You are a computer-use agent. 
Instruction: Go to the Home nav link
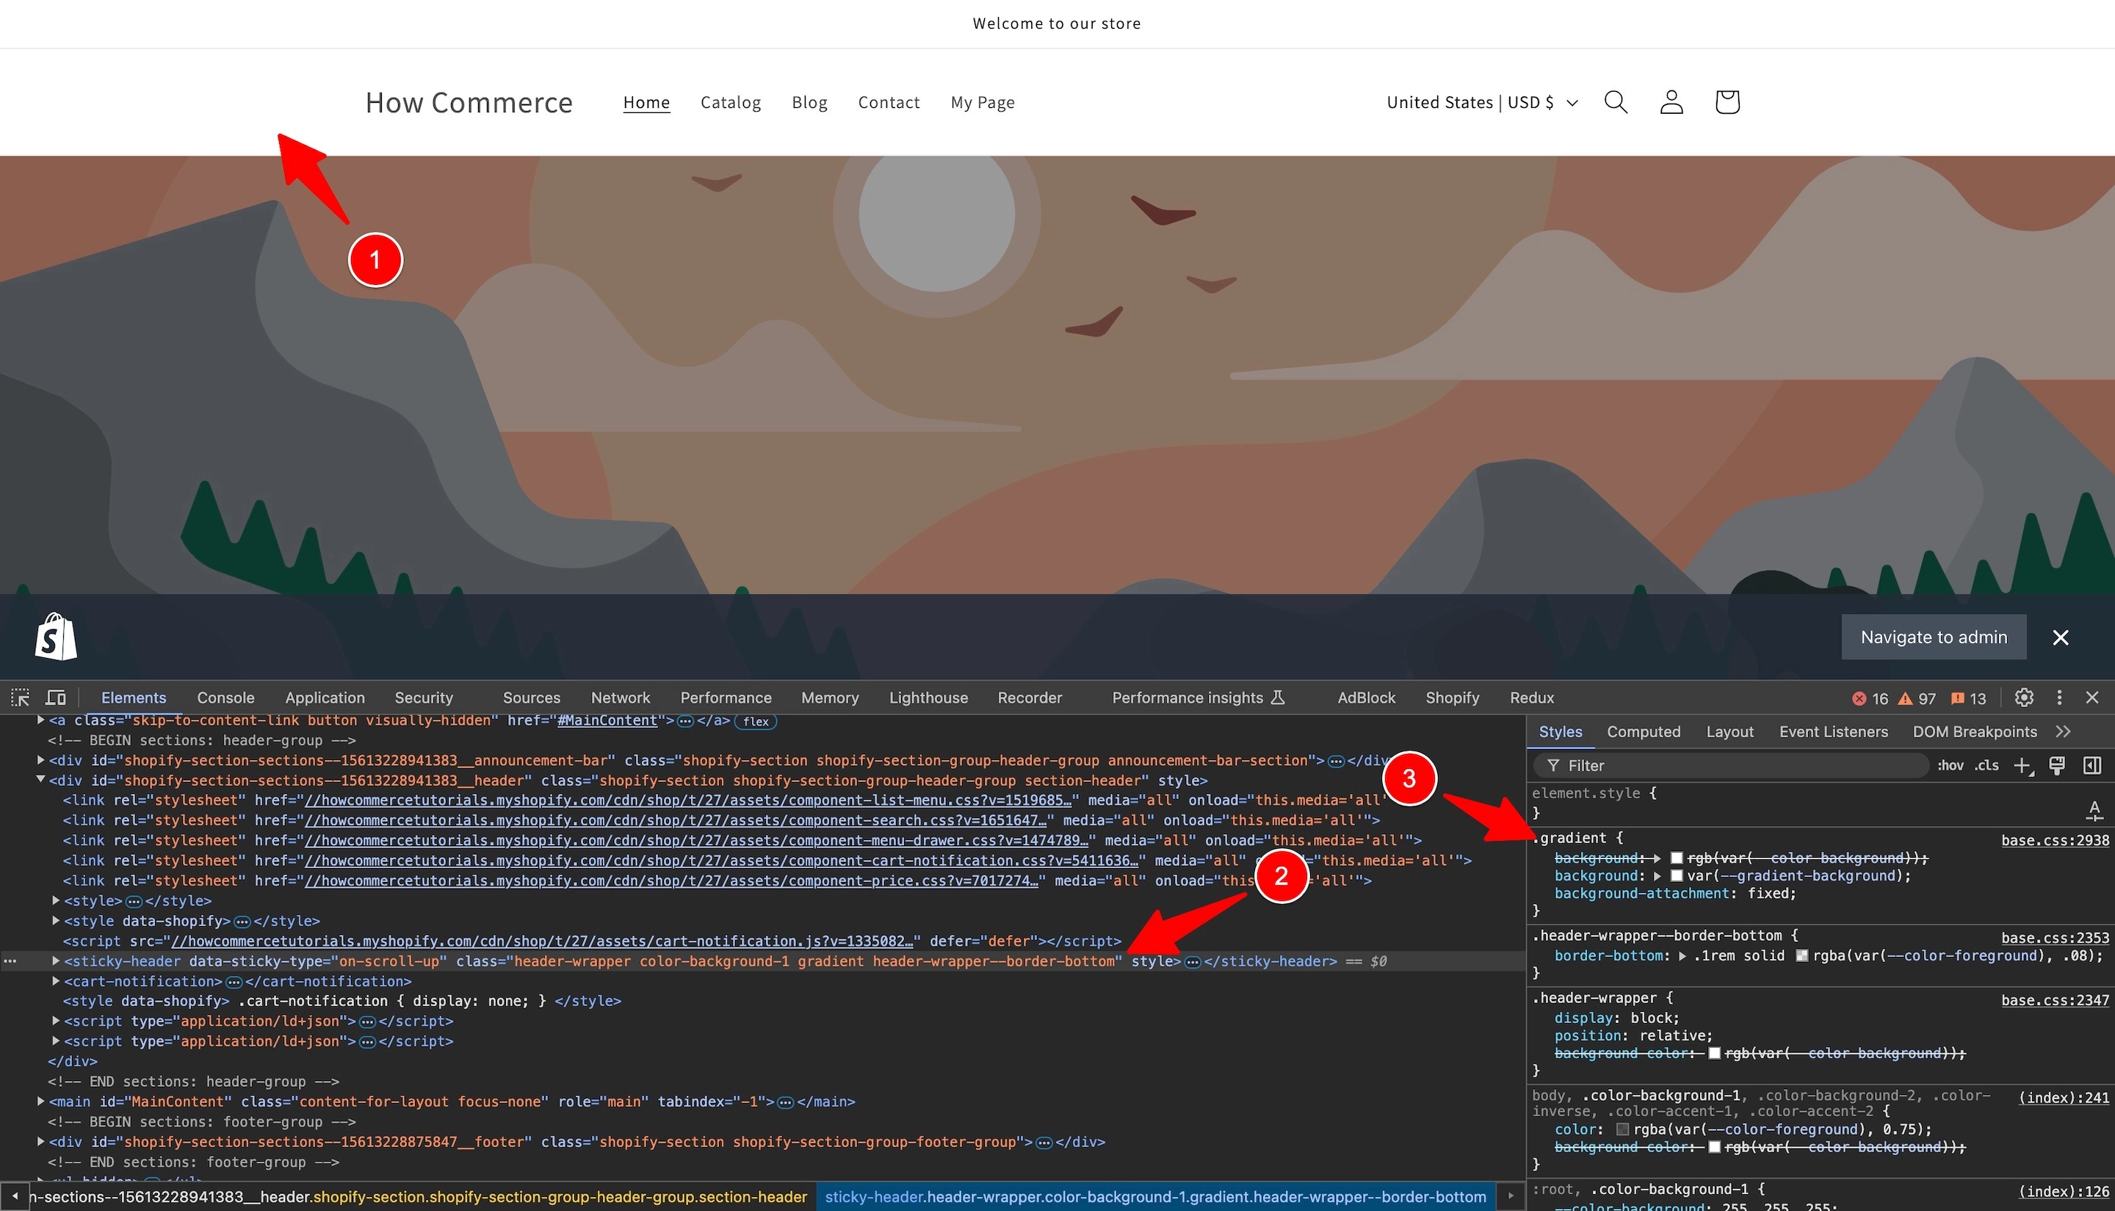click(x=646, y=102)
